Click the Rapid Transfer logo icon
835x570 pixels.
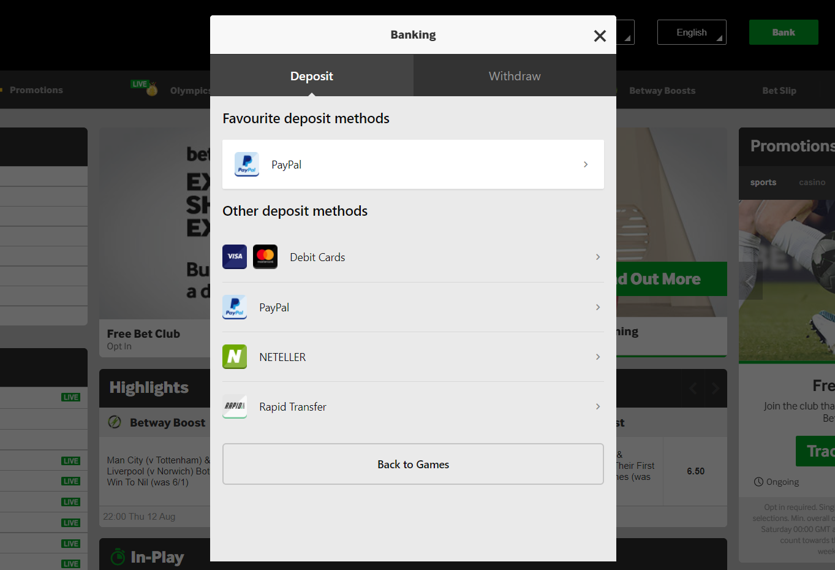[x=235, y=406]
